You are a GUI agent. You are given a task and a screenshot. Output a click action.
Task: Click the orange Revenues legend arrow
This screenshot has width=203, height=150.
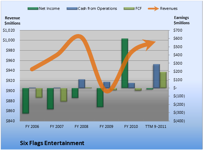153,9
